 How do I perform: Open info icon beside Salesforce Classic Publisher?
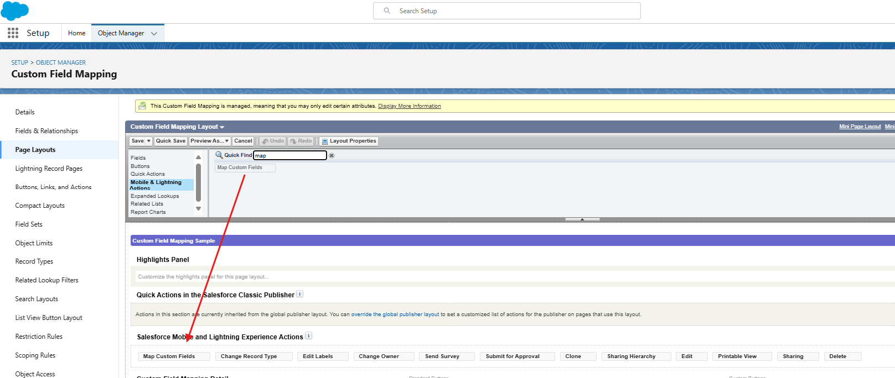[299, 294]
